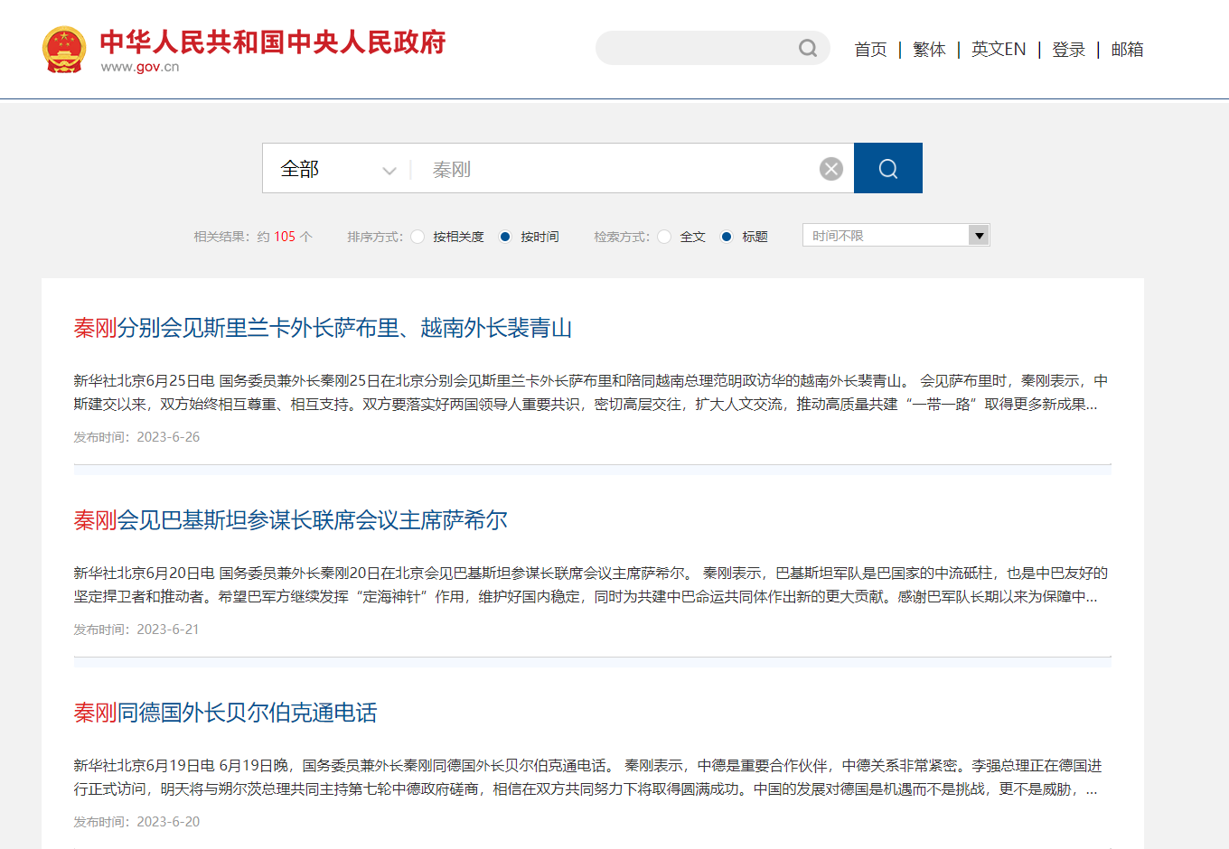Viewport: 1229px width, 849px height.
Task: Go to 首页 home page
Action: pos(870,50)
